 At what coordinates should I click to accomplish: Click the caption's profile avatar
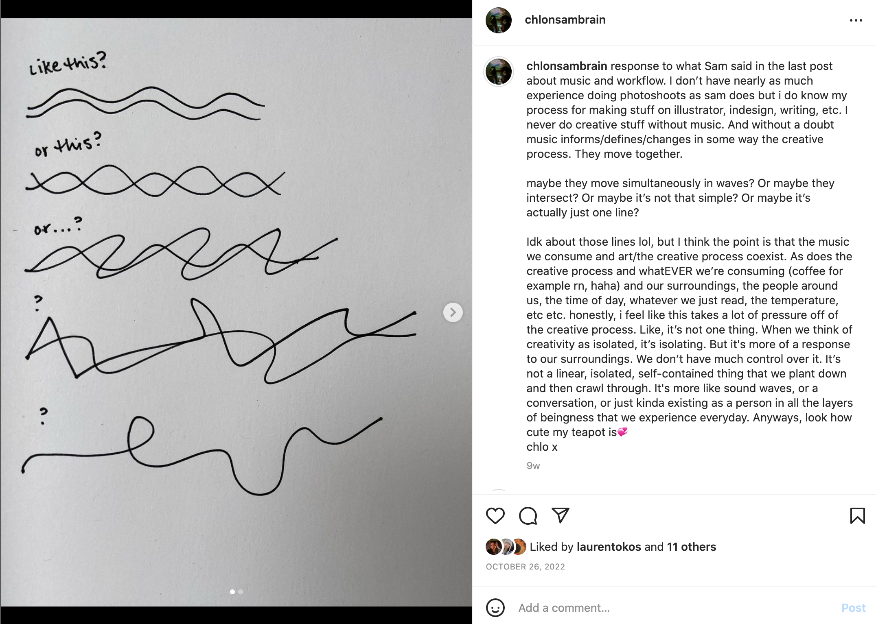pyautogui.click(x=498, y=72)
